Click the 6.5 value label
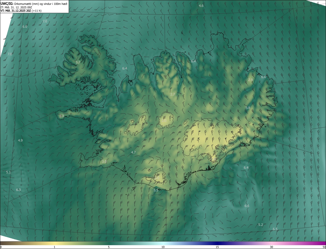The width and height of the screenshot is (326, 249). [275, 229]
